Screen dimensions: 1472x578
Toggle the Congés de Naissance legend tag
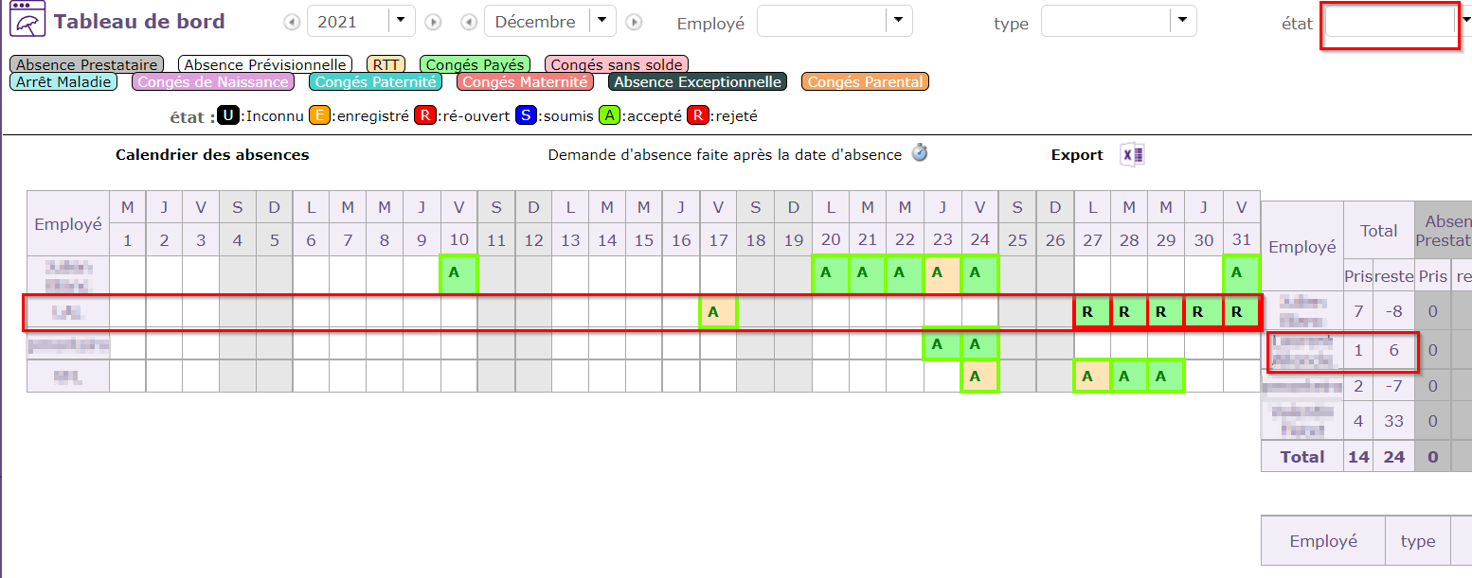point(213,81)
